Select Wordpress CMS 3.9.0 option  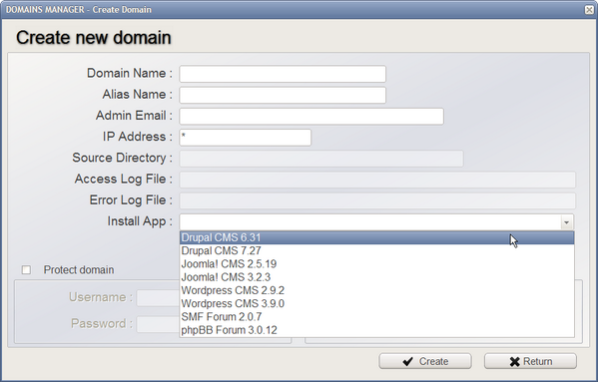[376, 303]
